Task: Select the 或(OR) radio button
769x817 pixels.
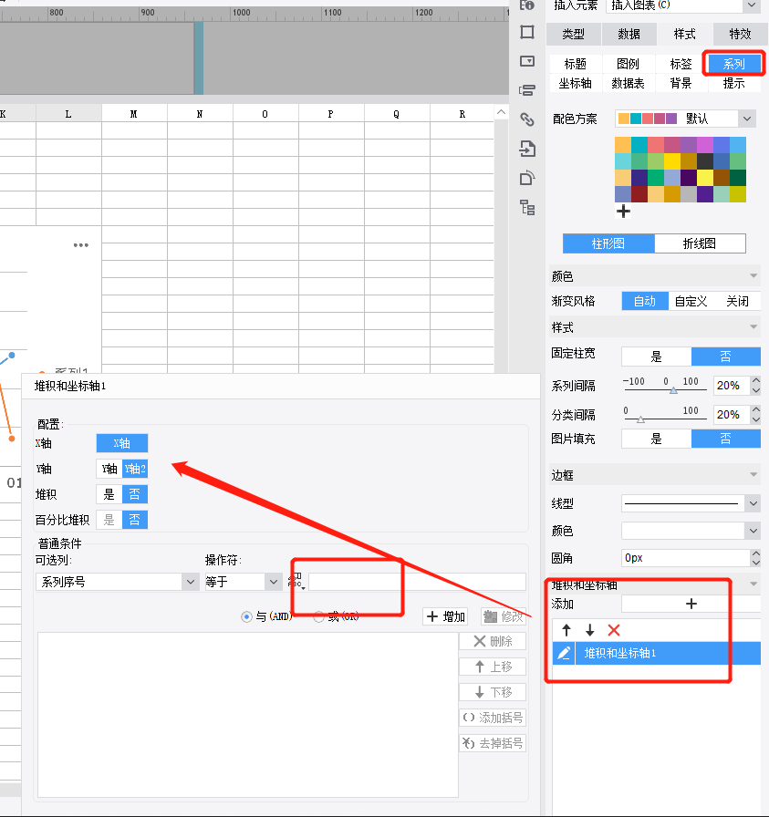Action: point(318,617)
